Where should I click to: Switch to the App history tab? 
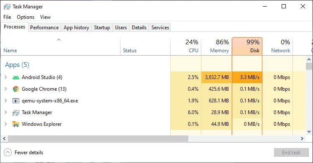76,28
